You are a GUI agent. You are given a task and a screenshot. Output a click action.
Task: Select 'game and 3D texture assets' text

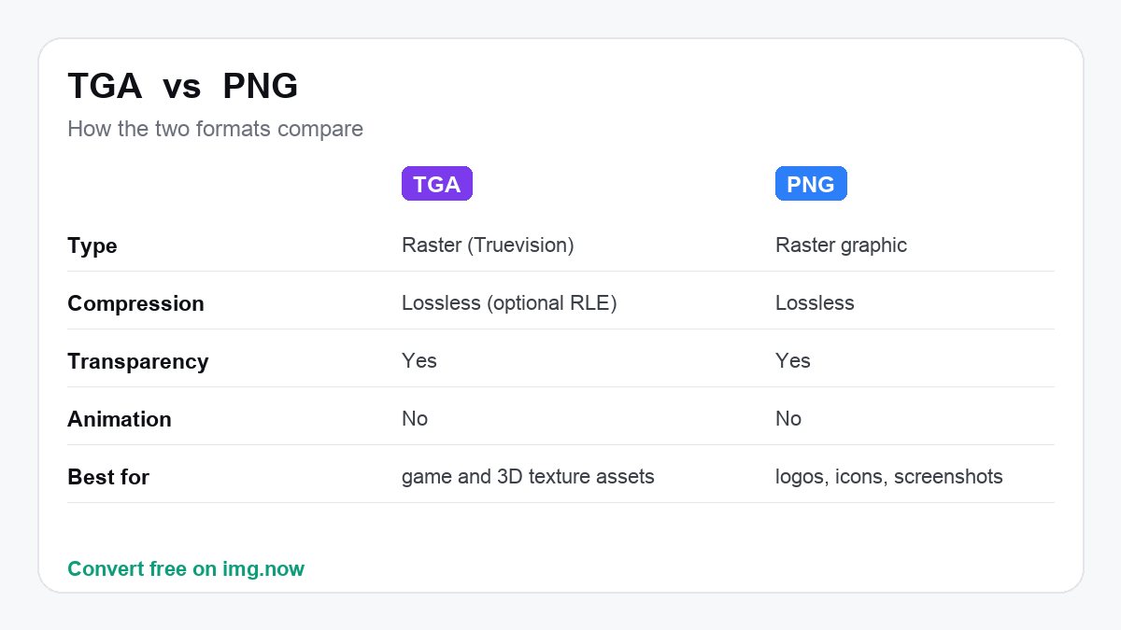[528, 477]
